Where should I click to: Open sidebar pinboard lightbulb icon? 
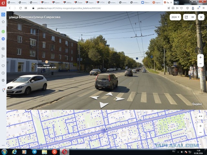click(3, 90)
